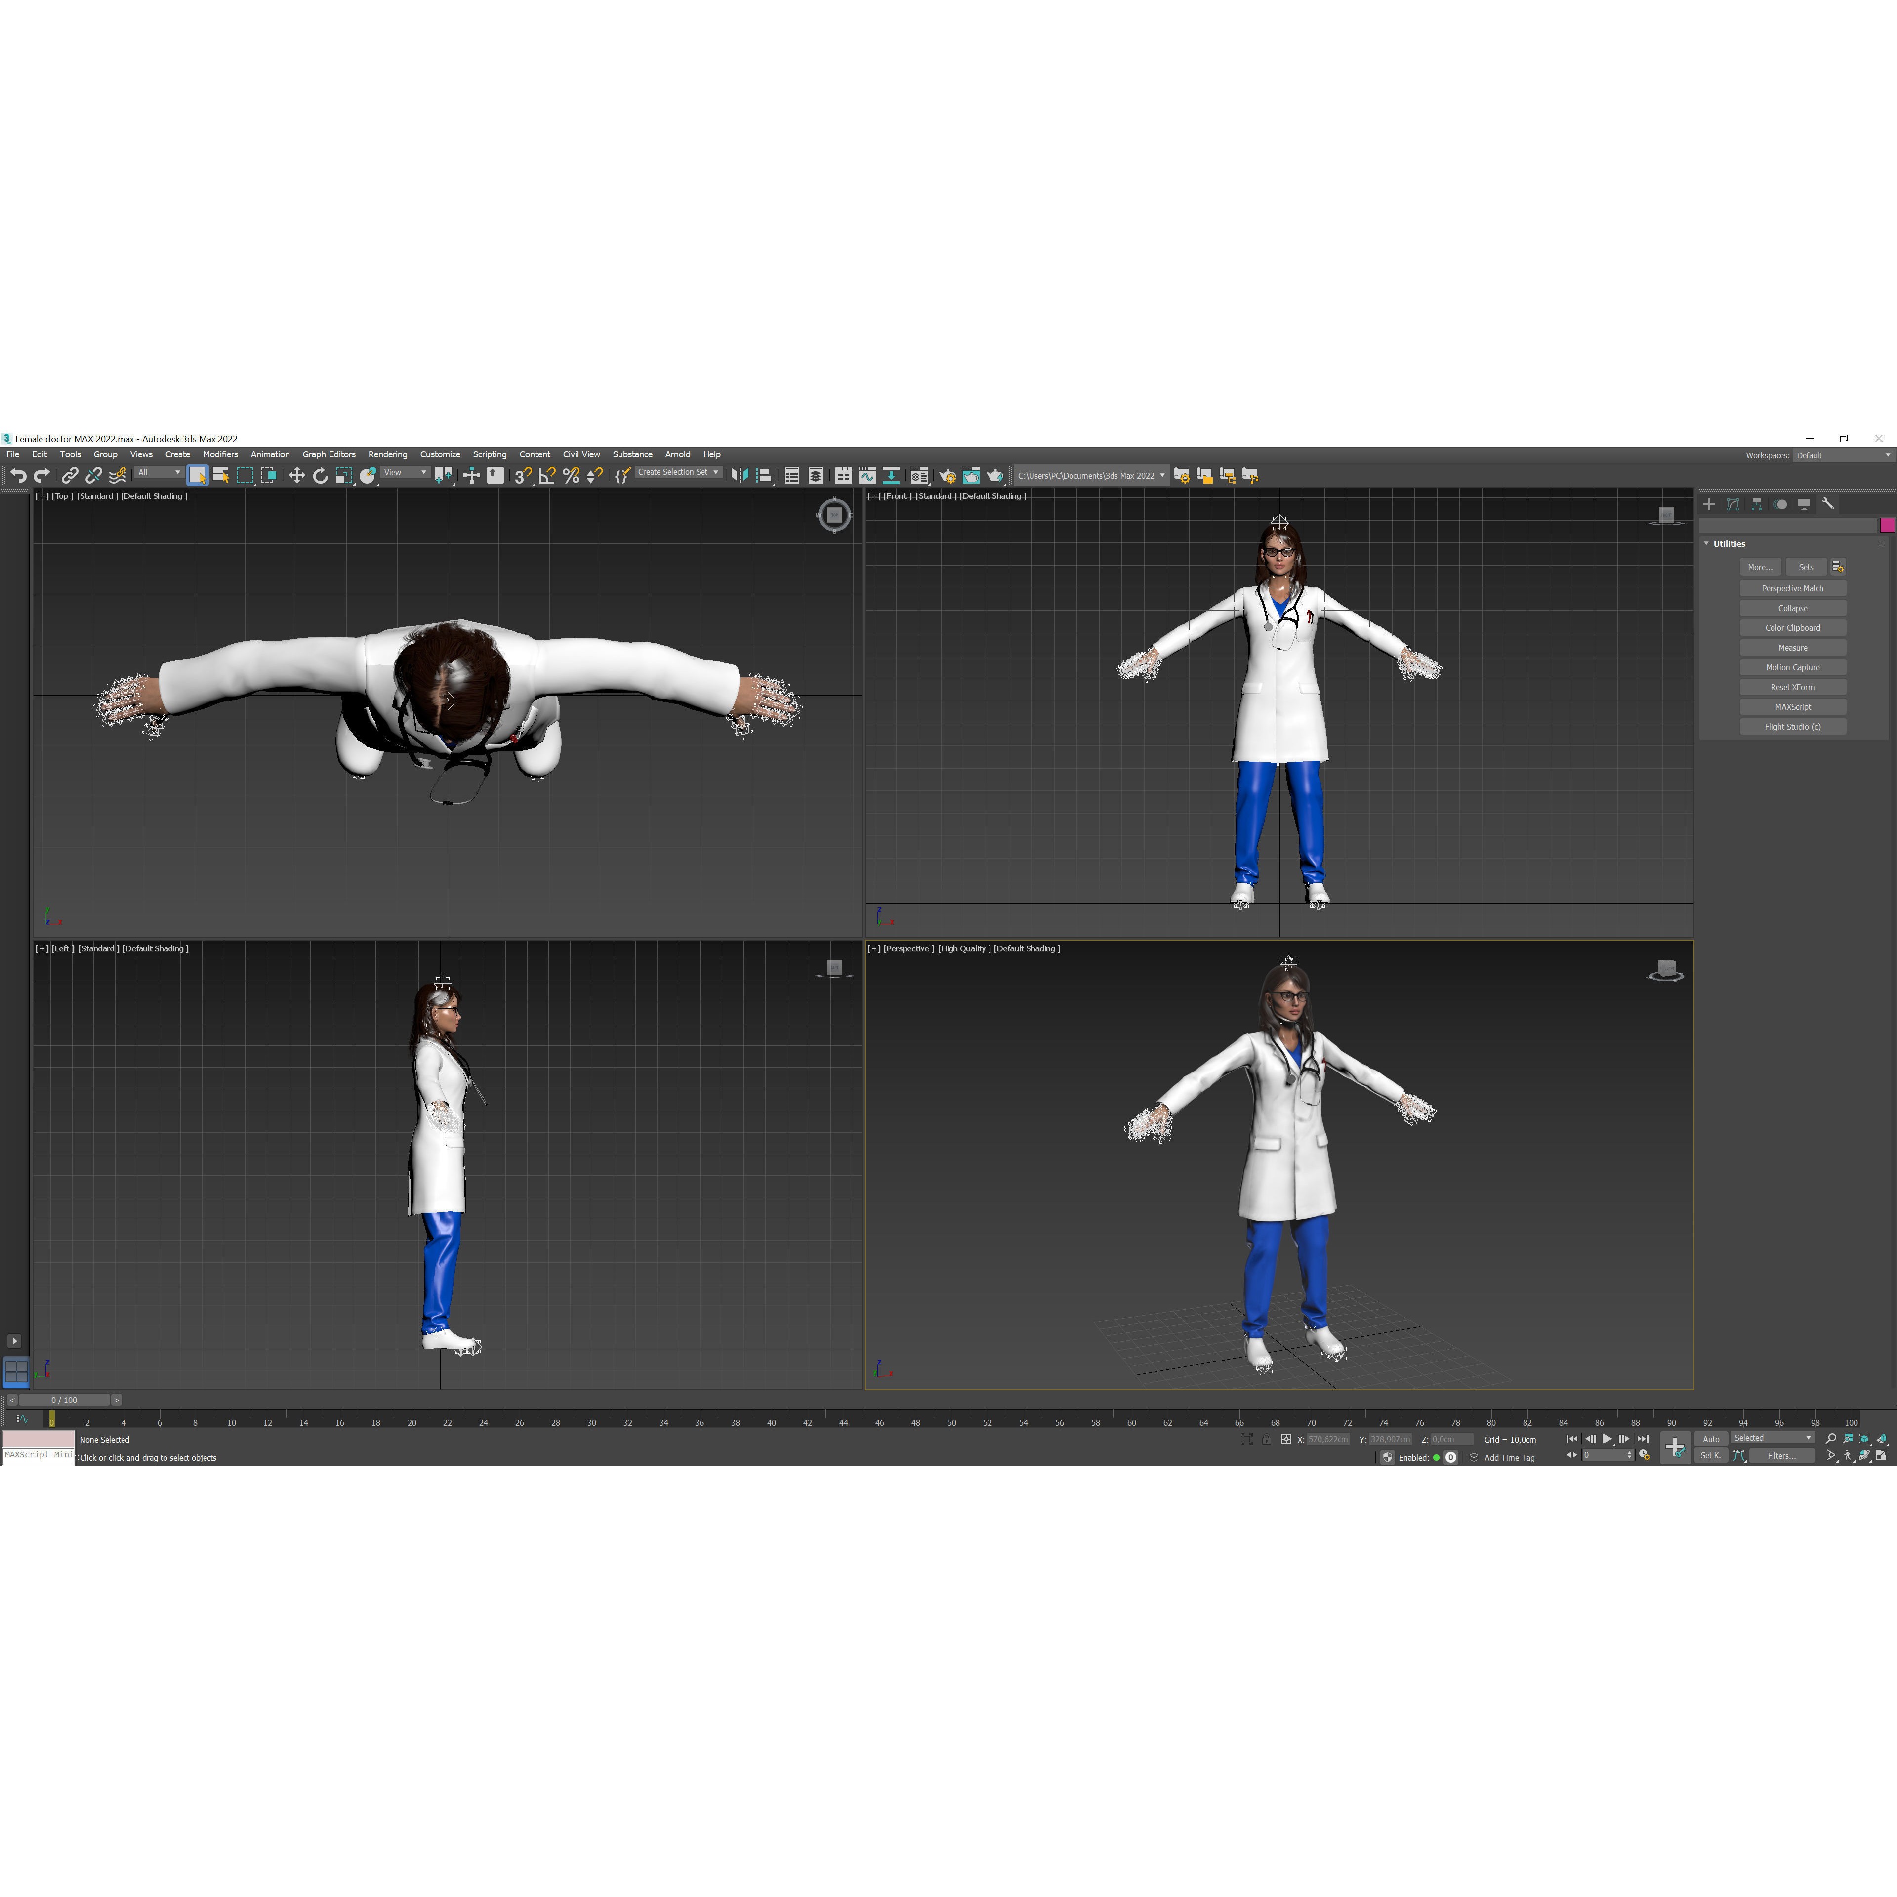
Task: Open the project path dropdown
Action: [x=1091, y=476]
